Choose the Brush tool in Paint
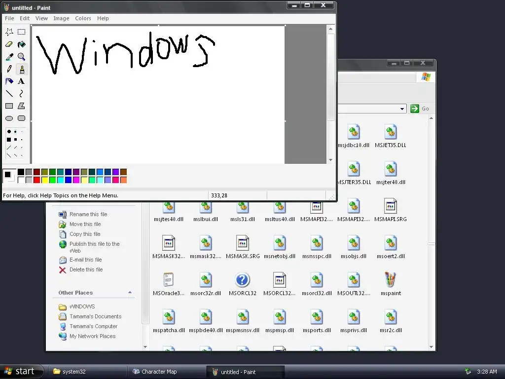The width and height of the screenshot is (505, 379). 22,69
